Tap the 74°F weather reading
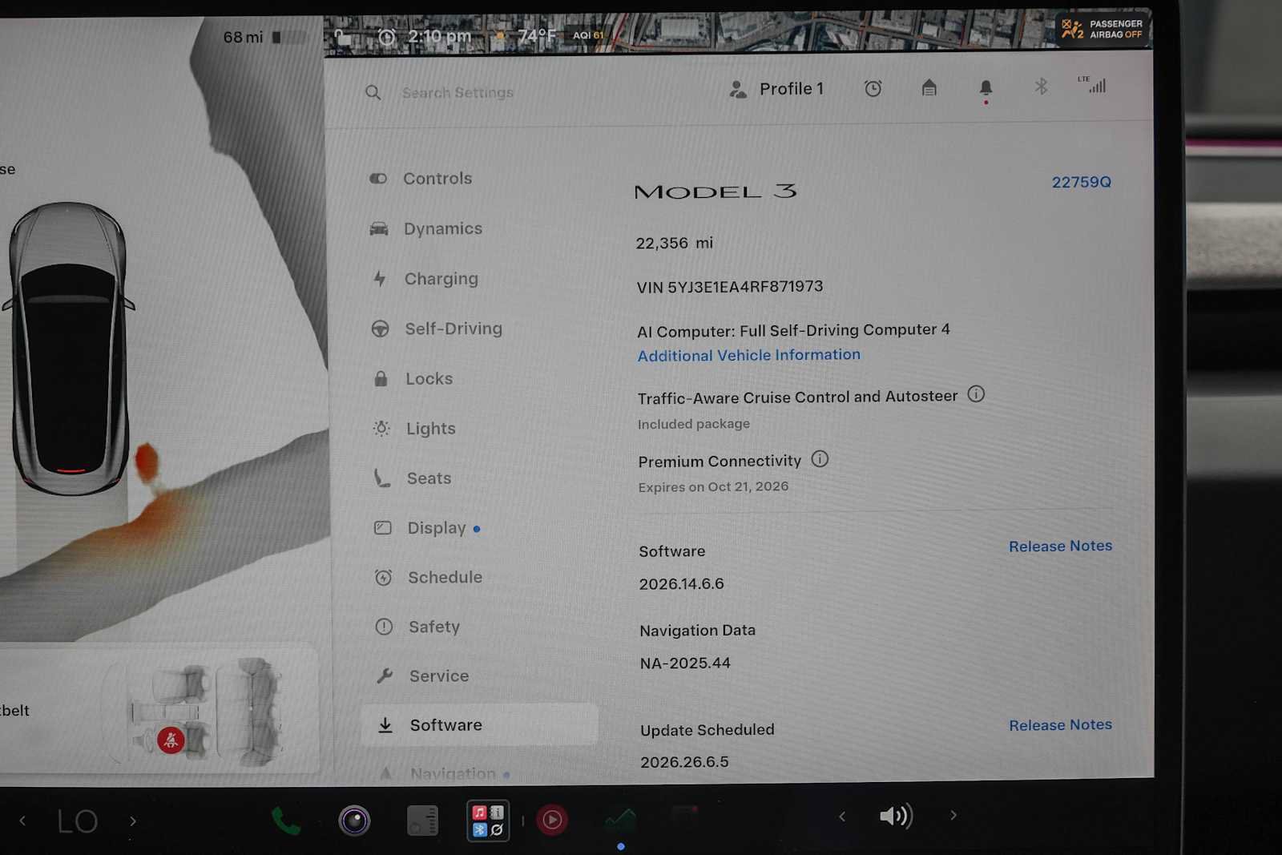 pyautogui.click(x=536, y=36)
